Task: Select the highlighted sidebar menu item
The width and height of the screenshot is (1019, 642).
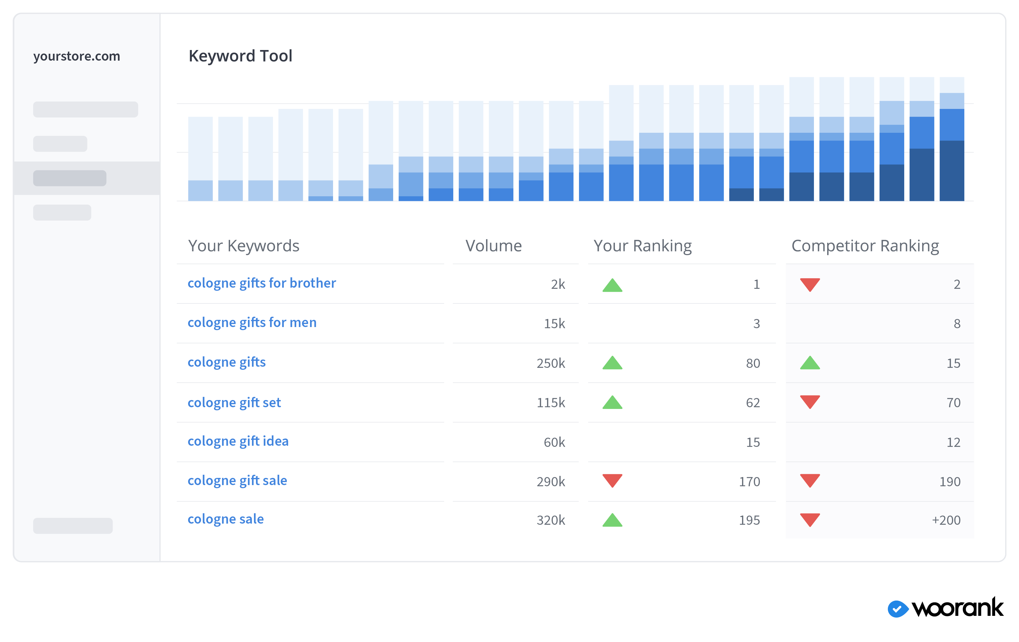Action: pyautogui.click(x=70, y=178)
